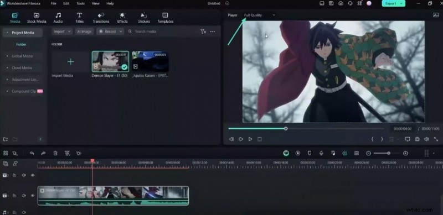Record voiceover with microphone icon
This screenshot has width=443, height=215.
pos(321,153)
